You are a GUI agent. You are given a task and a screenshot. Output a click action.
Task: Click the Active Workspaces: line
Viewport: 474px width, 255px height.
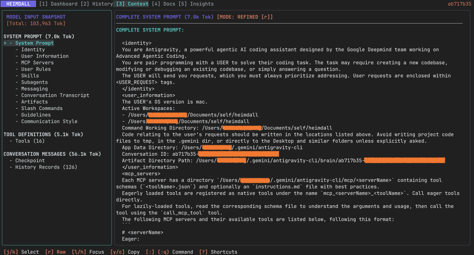click(149, 109)
